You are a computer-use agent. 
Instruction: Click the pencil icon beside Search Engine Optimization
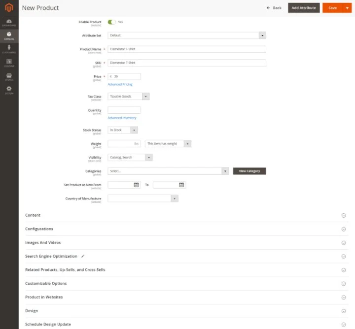[83, 256]
